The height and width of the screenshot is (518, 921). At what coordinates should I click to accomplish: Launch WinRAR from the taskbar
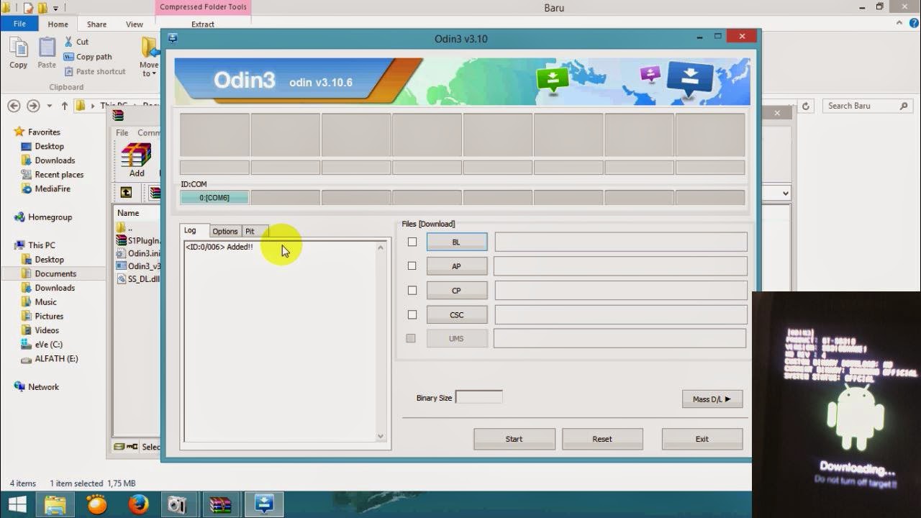point(221,504)
